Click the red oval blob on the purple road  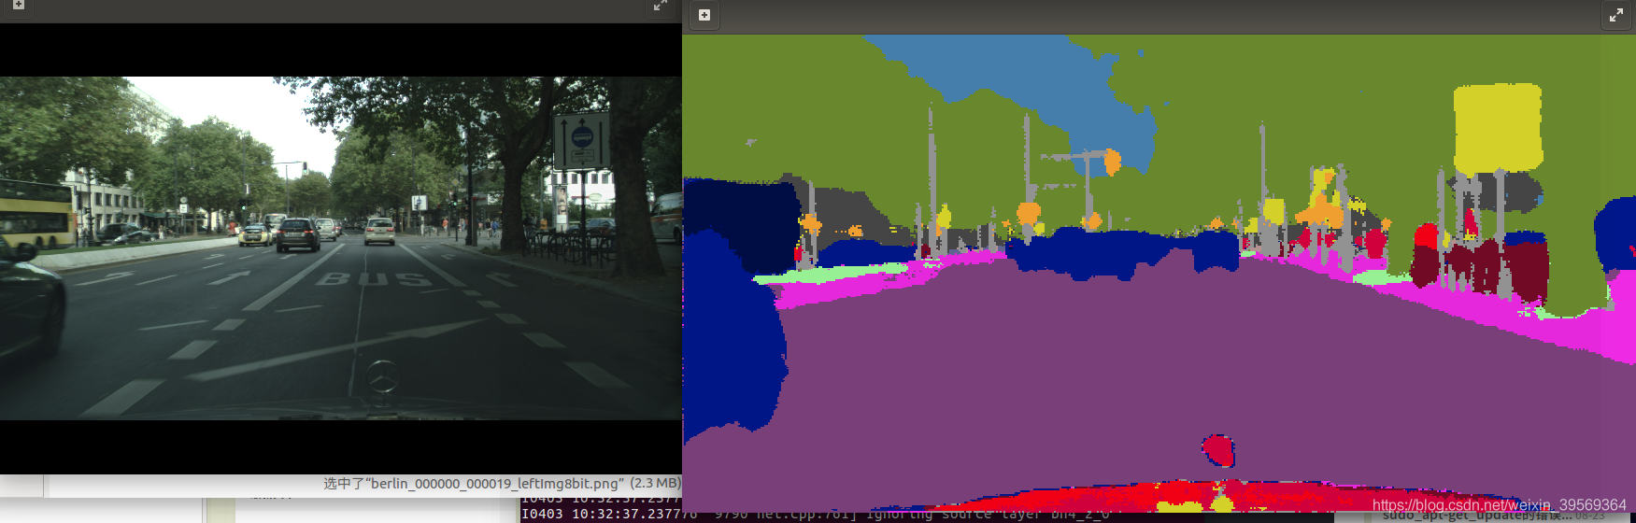tap(1218, 451)
